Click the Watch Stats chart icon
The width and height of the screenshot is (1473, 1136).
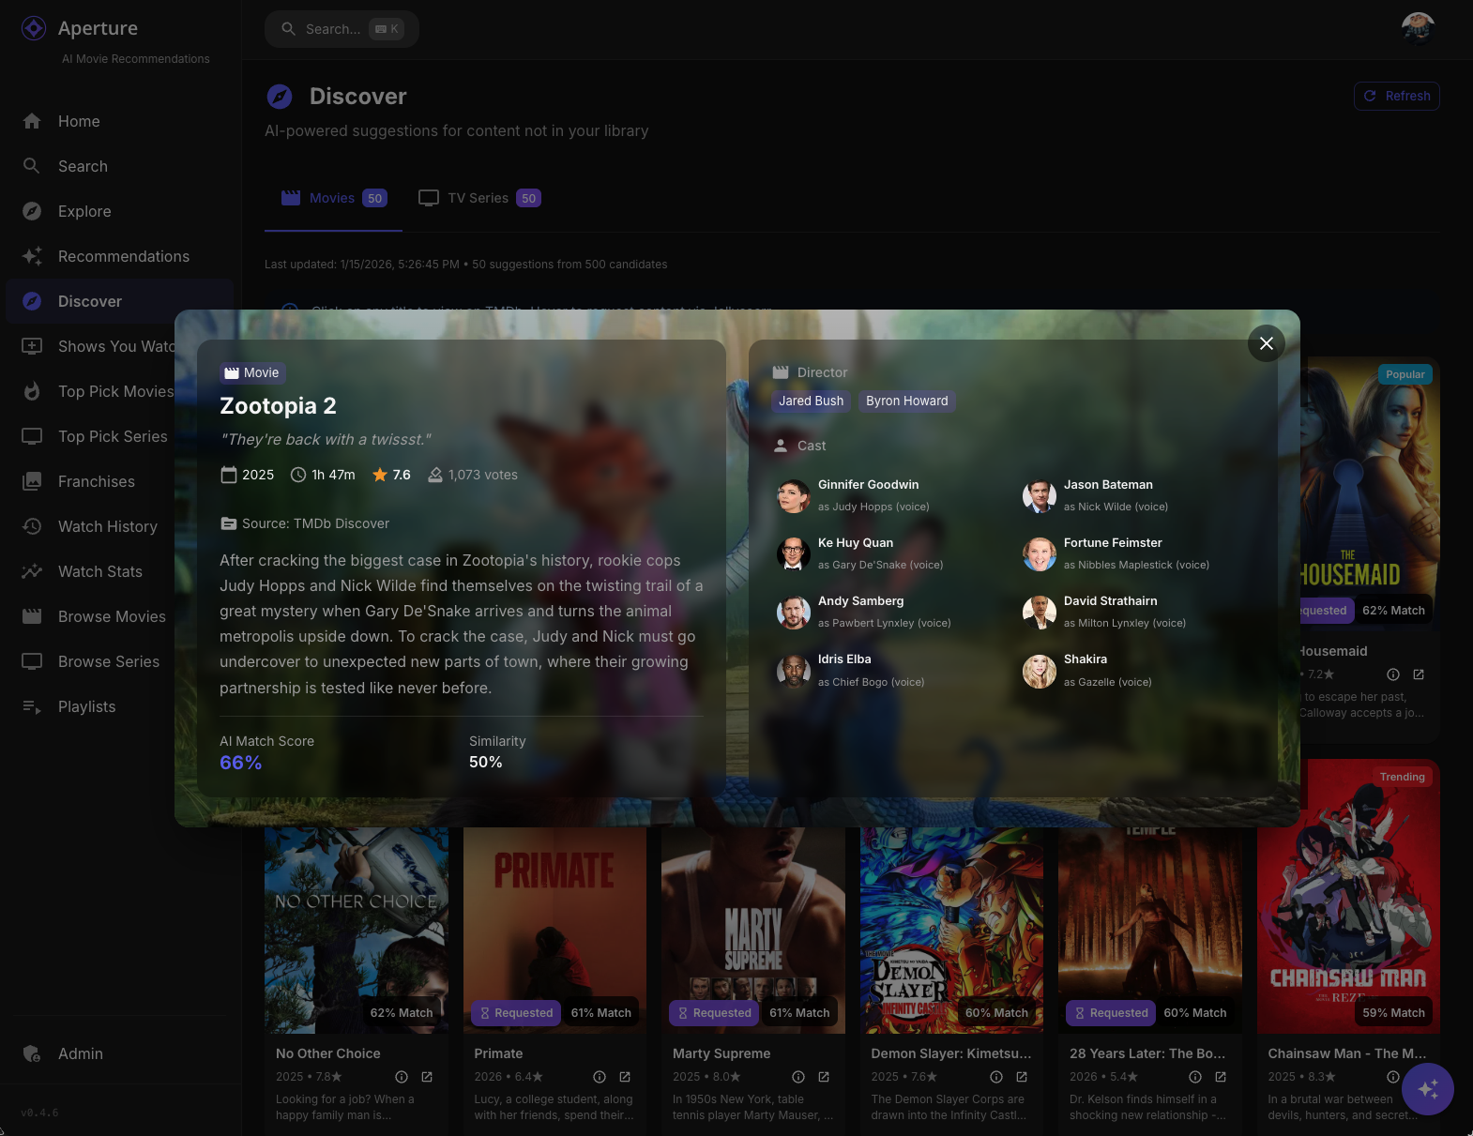[32, 571]
